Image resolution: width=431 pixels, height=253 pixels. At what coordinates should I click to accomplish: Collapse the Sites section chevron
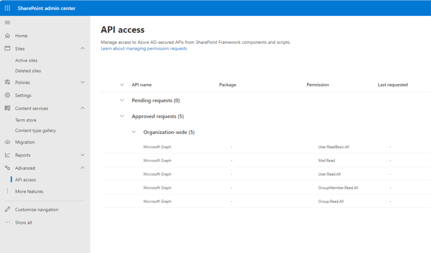pyautogui.click(x=82, y=48)
